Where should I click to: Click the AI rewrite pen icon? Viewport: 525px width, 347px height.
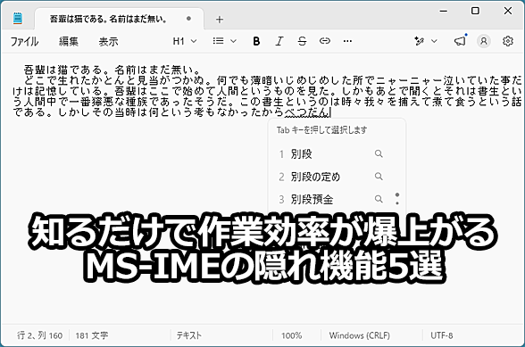coord(420,41)
